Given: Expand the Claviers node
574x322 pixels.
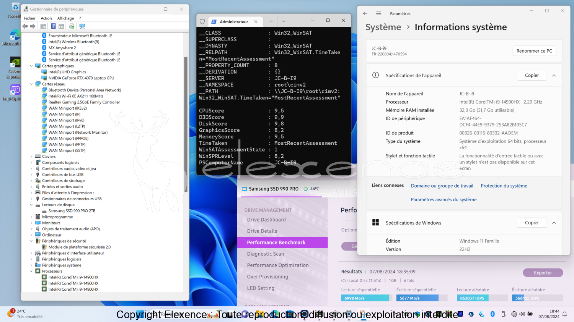Looking at the screenshot, I should coord(31,157).
